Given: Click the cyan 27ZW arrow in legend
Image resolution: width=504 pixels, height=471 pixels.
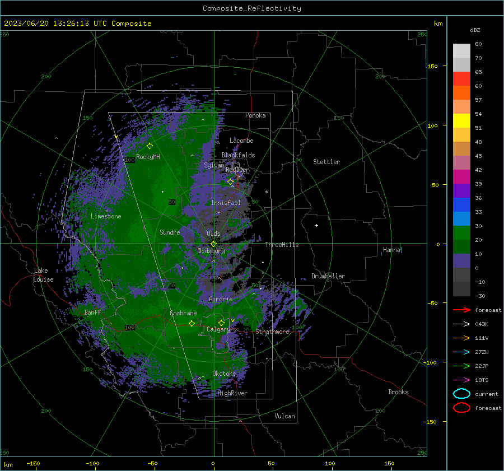Looking at the screenshot, I should tap(461, 352).
